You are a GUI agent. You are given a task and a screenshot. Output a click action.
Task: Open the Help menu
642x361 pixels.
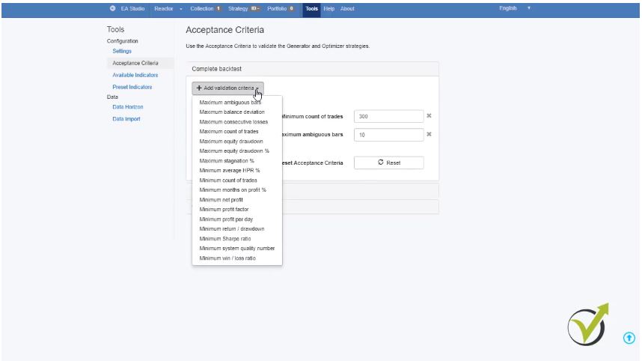(329, 8)
